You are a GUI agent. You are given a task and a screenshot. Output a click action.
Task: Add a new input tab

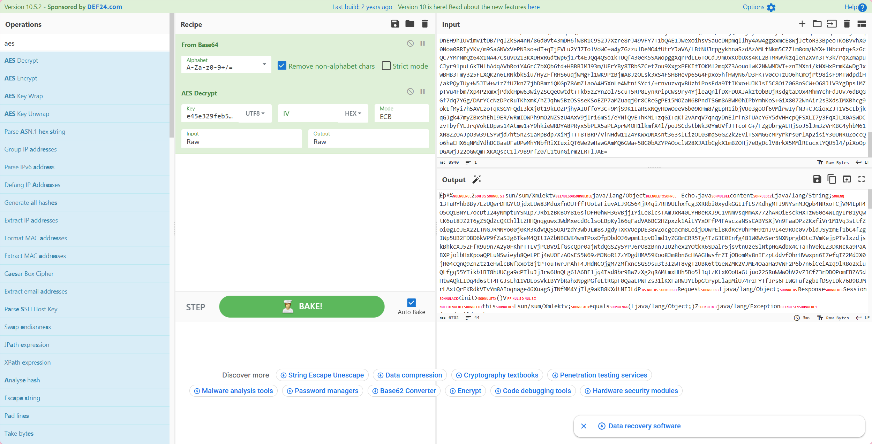tap(802, 24)
